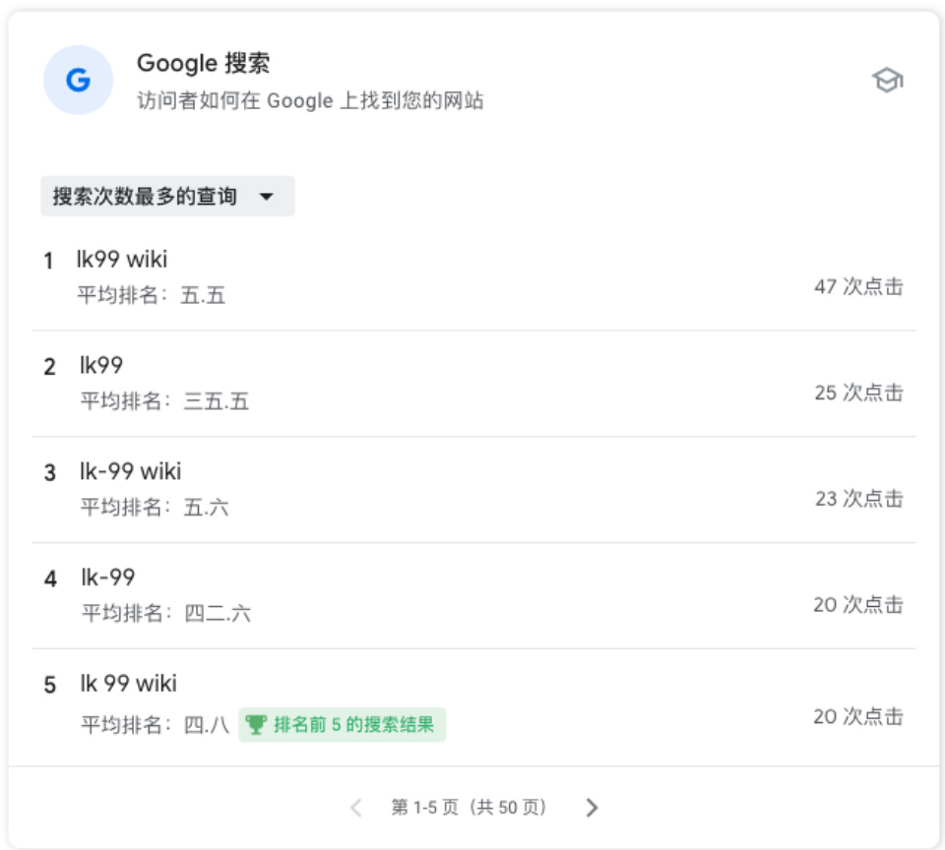Click the '25 次点击' value

click(x=858, y=393)
